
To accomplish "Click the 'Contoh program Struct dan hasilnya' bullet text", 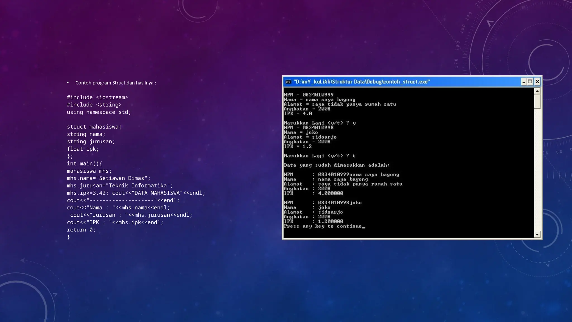I will [x=115, y=83].
